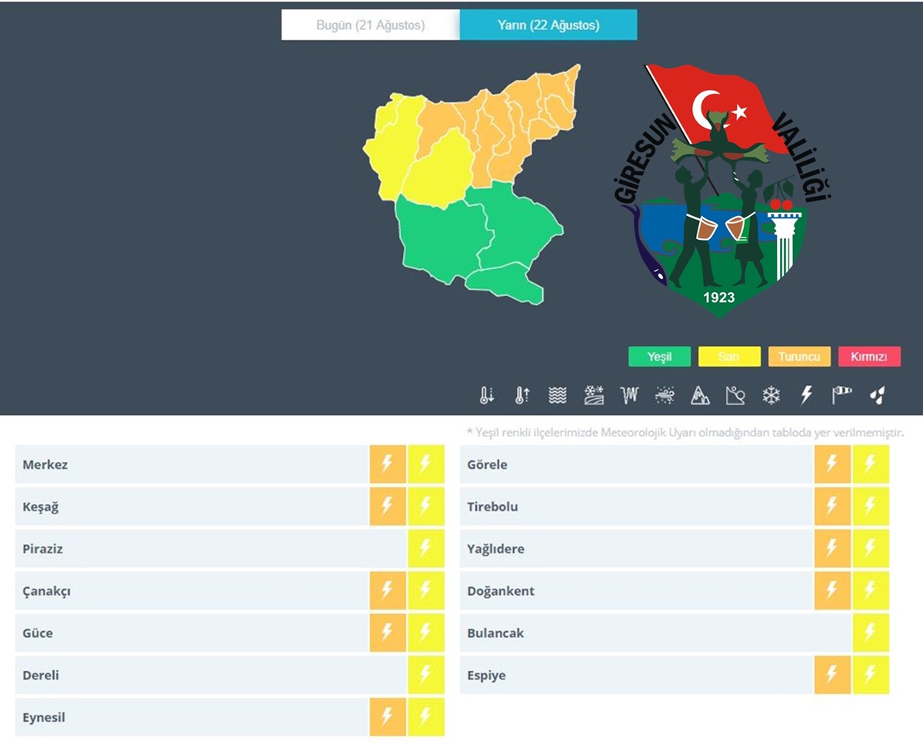Image resolution: width=923 pixels, height=744 pixels.
Task: Click Piraziz's yellow thunderstorm icon
Action: (426, 549)
